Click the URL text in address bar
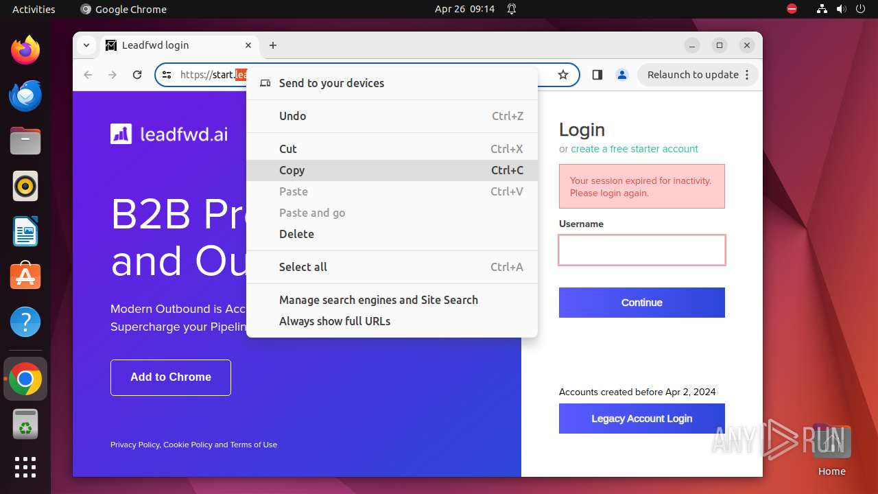This screenshot has height=494, width=878. coord(213,75)
